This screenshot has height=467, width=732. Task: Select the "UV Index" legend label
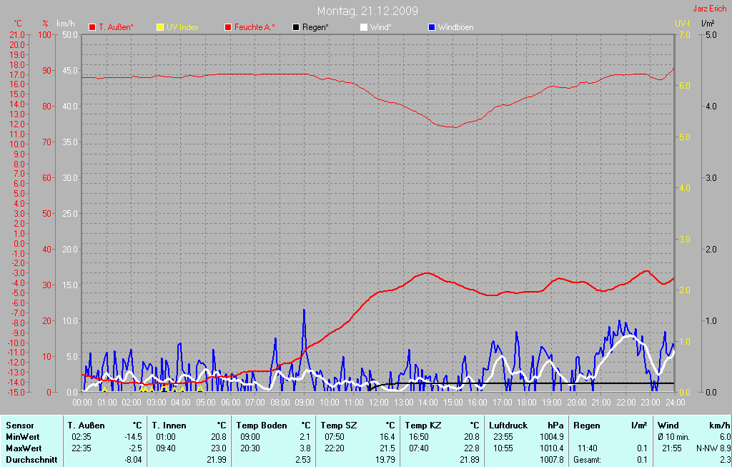(x=182, y=27)
